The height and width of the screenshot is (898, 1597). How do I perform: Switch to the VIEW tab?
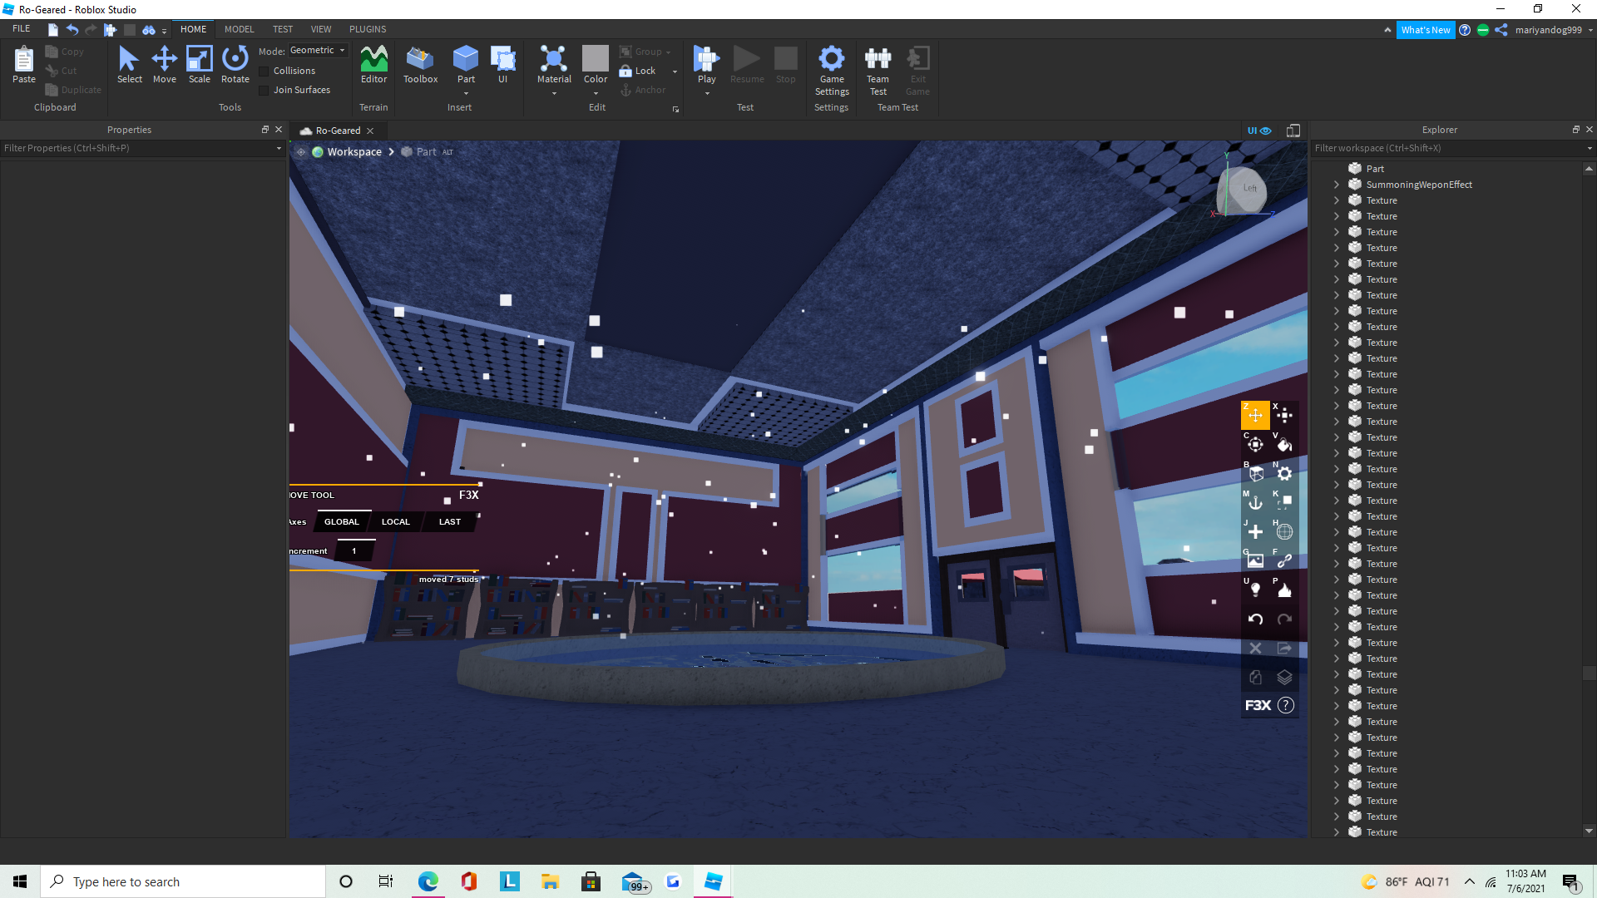point(321,29)
